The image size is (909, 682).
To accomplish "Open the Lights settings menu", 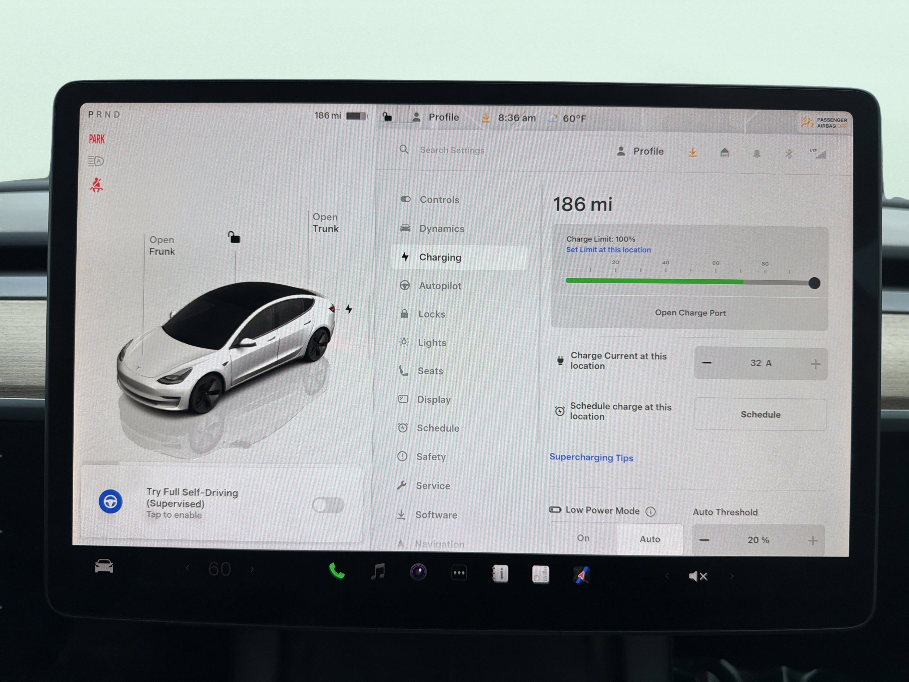I will (457, 343).
